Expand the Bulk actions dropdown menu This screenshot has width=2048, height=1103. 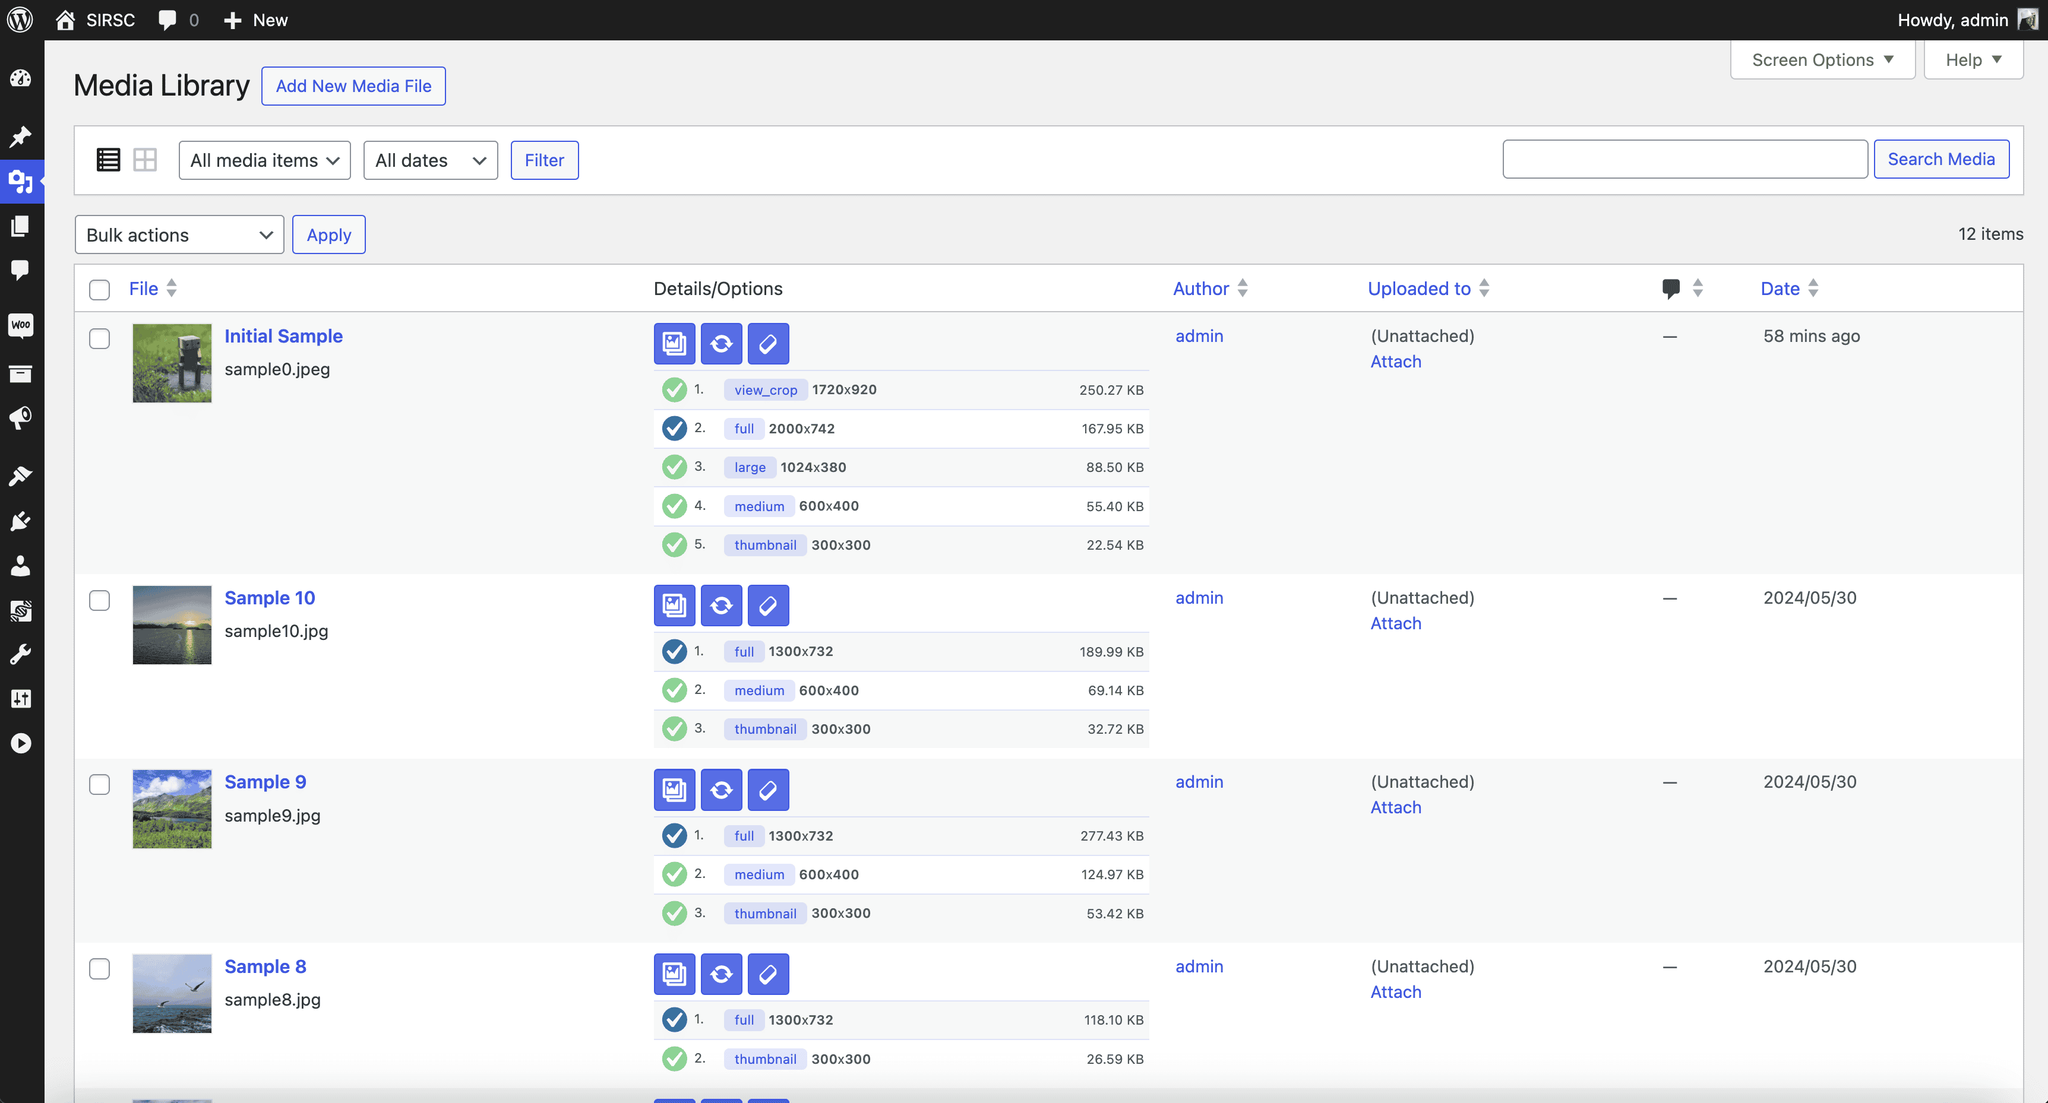[176, 235]
